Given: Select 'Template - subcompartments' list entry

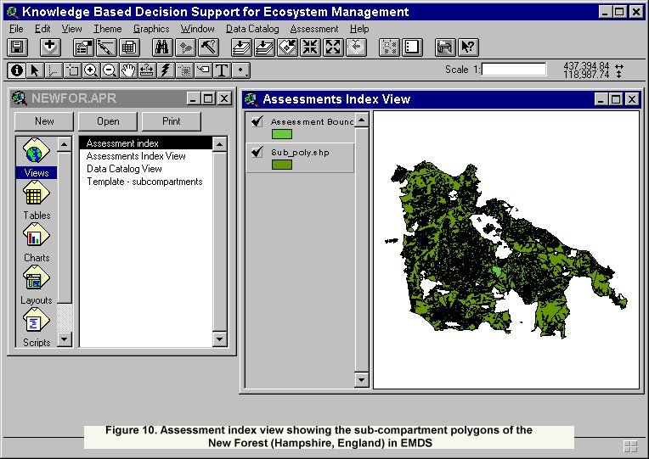Looking at the screenshot, I should [x=146, y=182].
